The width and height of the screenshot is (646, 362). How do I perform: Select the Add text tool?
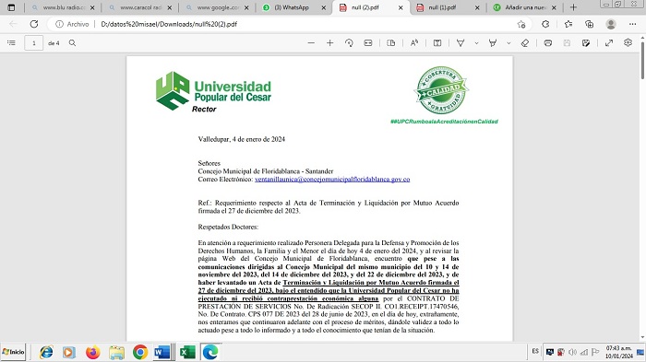[x=437, y=42]
